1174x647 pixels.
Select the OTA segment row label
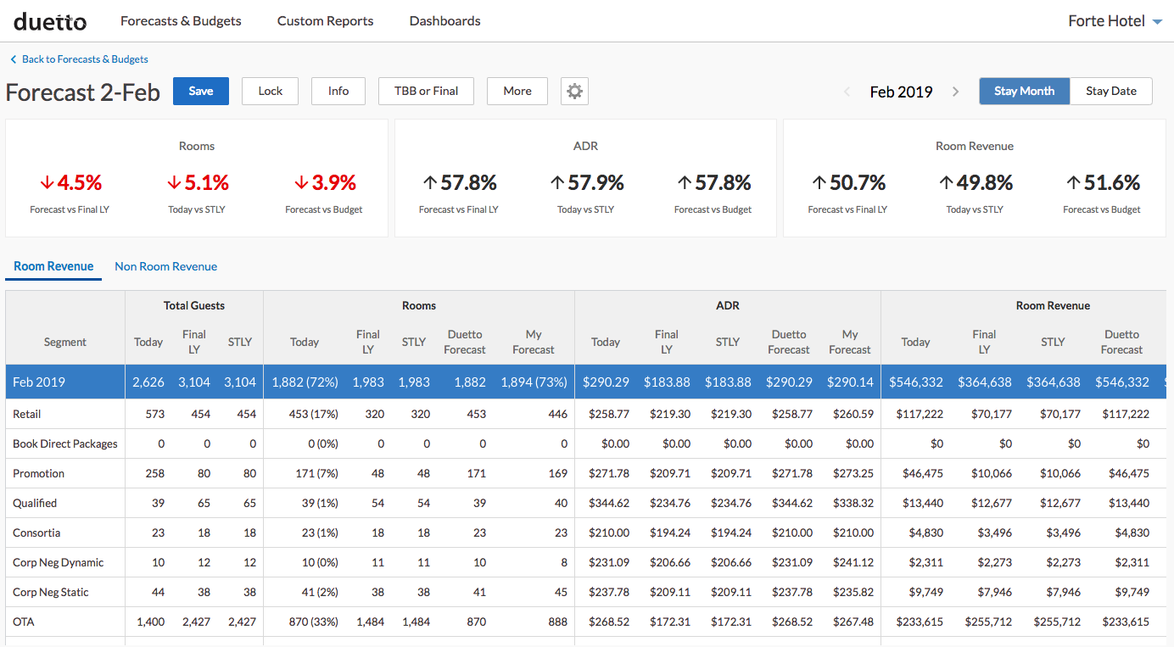pyautogui.click(x=24, y=622)
